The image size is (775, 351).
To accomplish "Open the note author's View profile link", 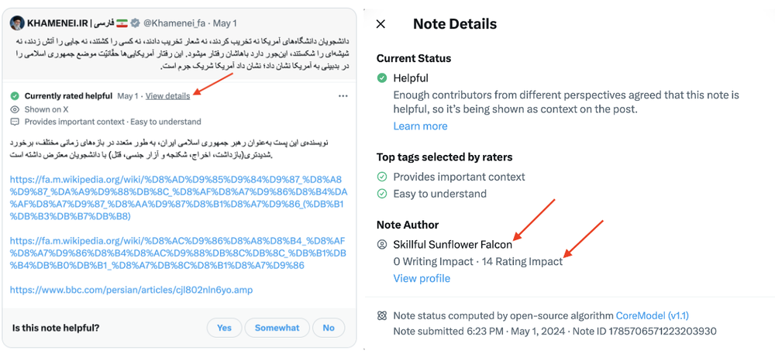I will tap(422, 278).
